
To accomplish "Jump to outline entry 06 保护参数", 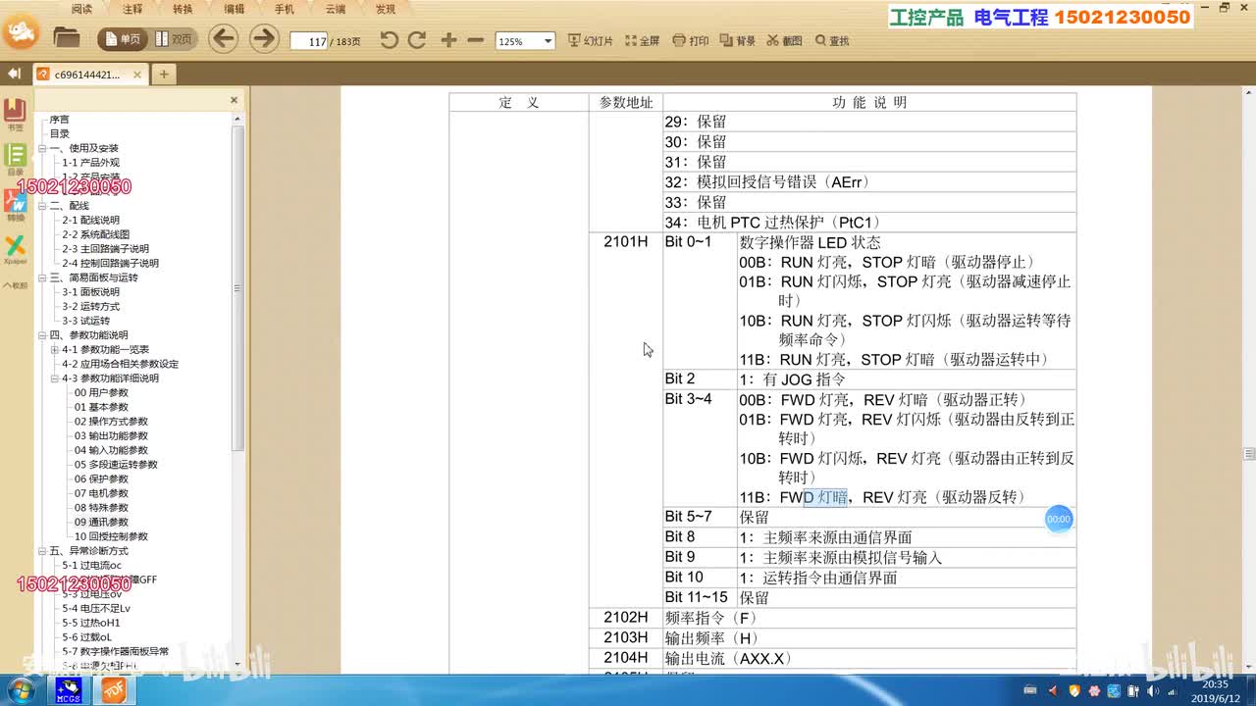I will 101,479.
